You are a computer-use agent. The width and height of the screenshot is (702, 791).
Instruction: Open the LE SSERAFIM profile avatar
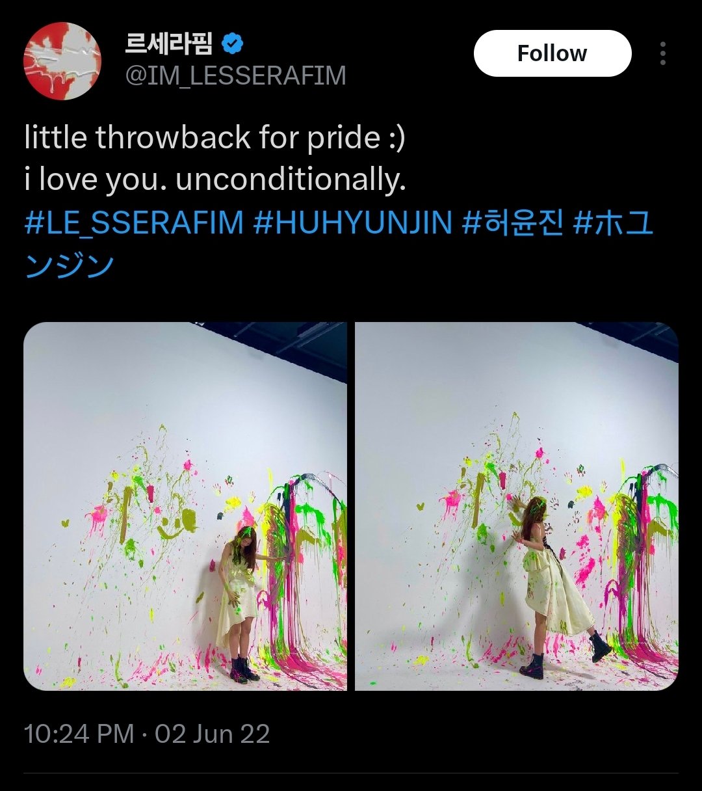(x=62, y=61)
